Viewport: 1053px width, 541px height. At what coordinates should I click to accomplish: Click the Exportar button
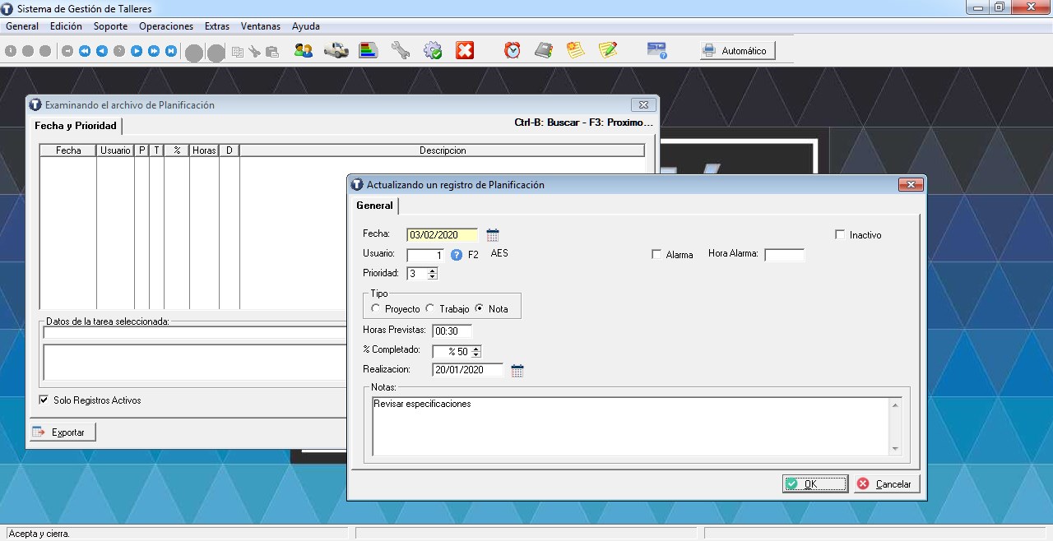click(63, 432)
